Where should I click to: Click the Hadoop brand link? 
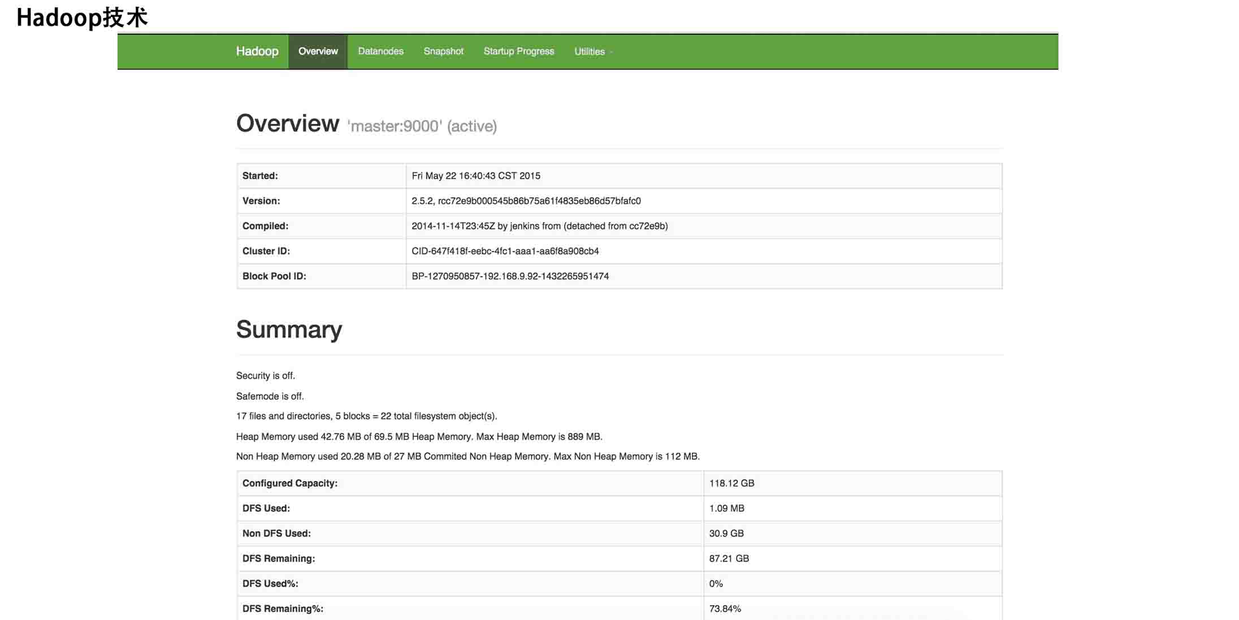coord(257,51)
